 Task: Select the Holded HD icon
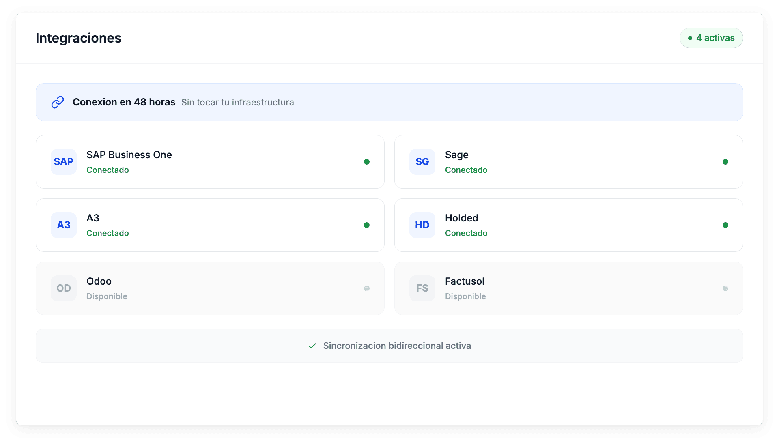coord(422,225)
